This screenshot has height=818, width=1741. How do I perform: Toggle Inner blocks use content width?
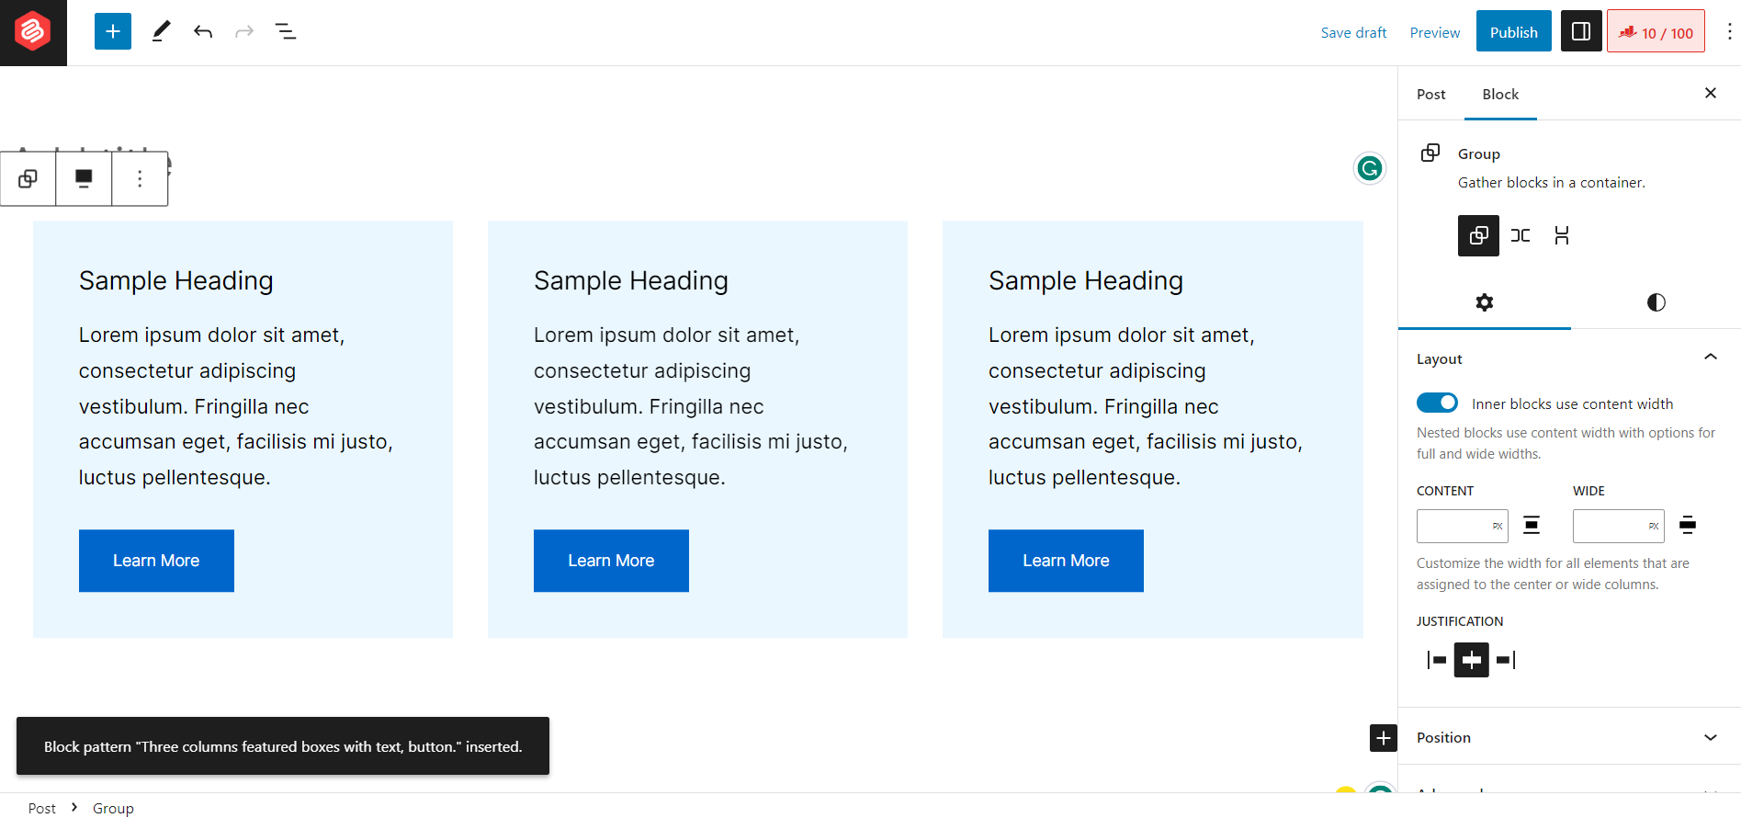pos(1437,403)
